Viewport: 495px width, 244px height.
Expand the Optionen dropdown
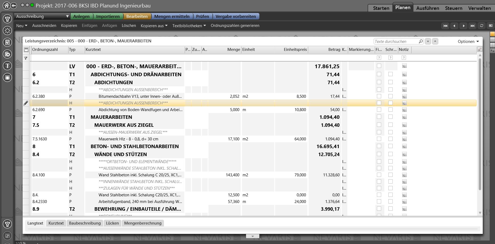click(468, 42)
